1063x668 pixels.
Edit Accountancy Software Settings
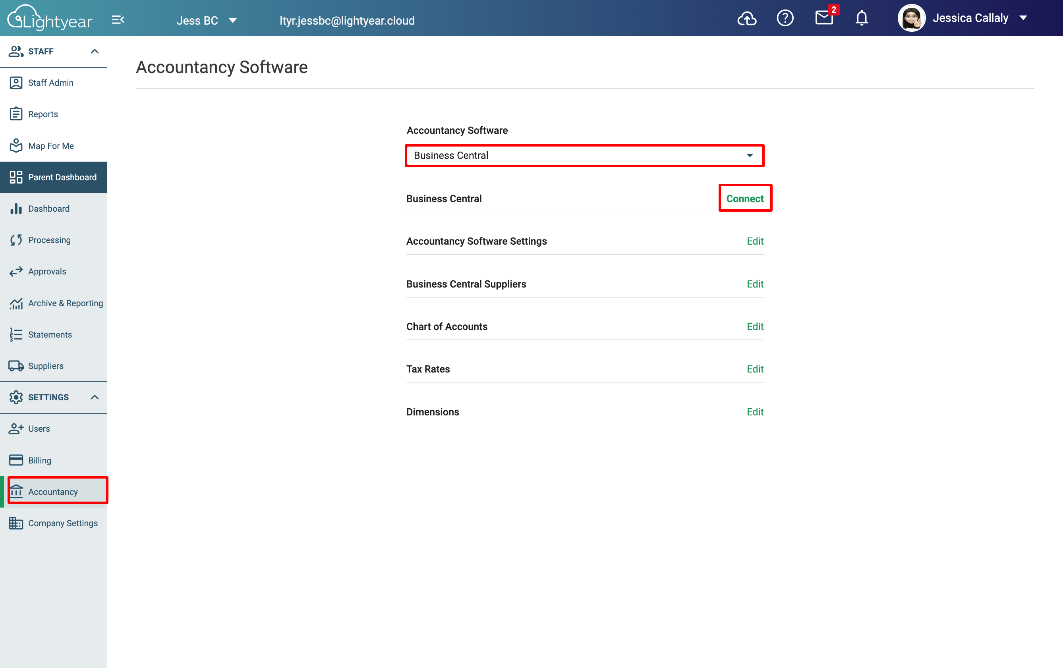(x=755, y=241)
